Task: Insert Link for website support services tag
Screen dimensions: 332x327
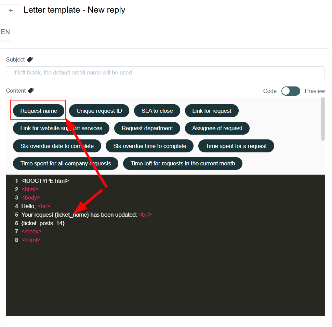Action: (61, 128)
